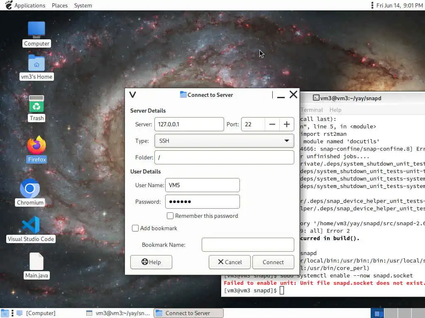Click the Connect button

click(x=273, y=262)
